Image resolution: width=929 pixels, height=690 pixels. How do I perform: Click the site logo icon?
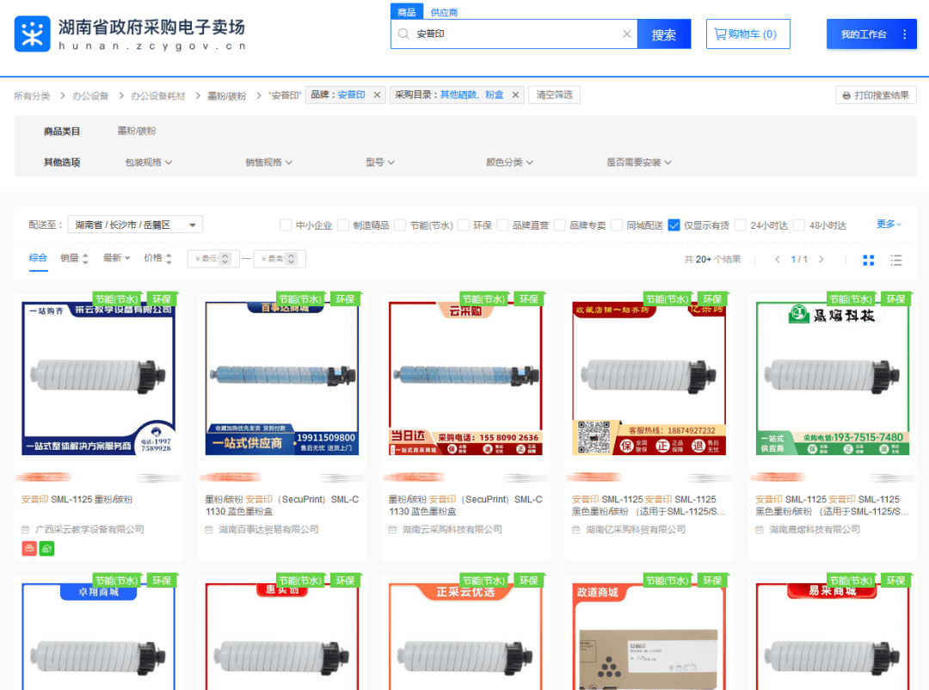click(33, 34)
